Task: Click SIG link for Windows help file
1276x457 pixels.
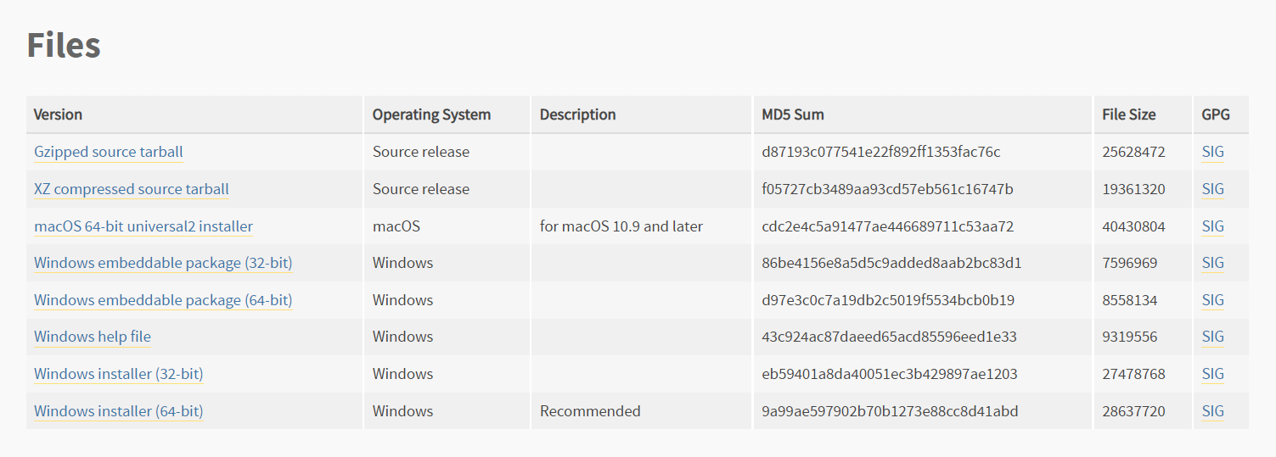Action: 1213,337
